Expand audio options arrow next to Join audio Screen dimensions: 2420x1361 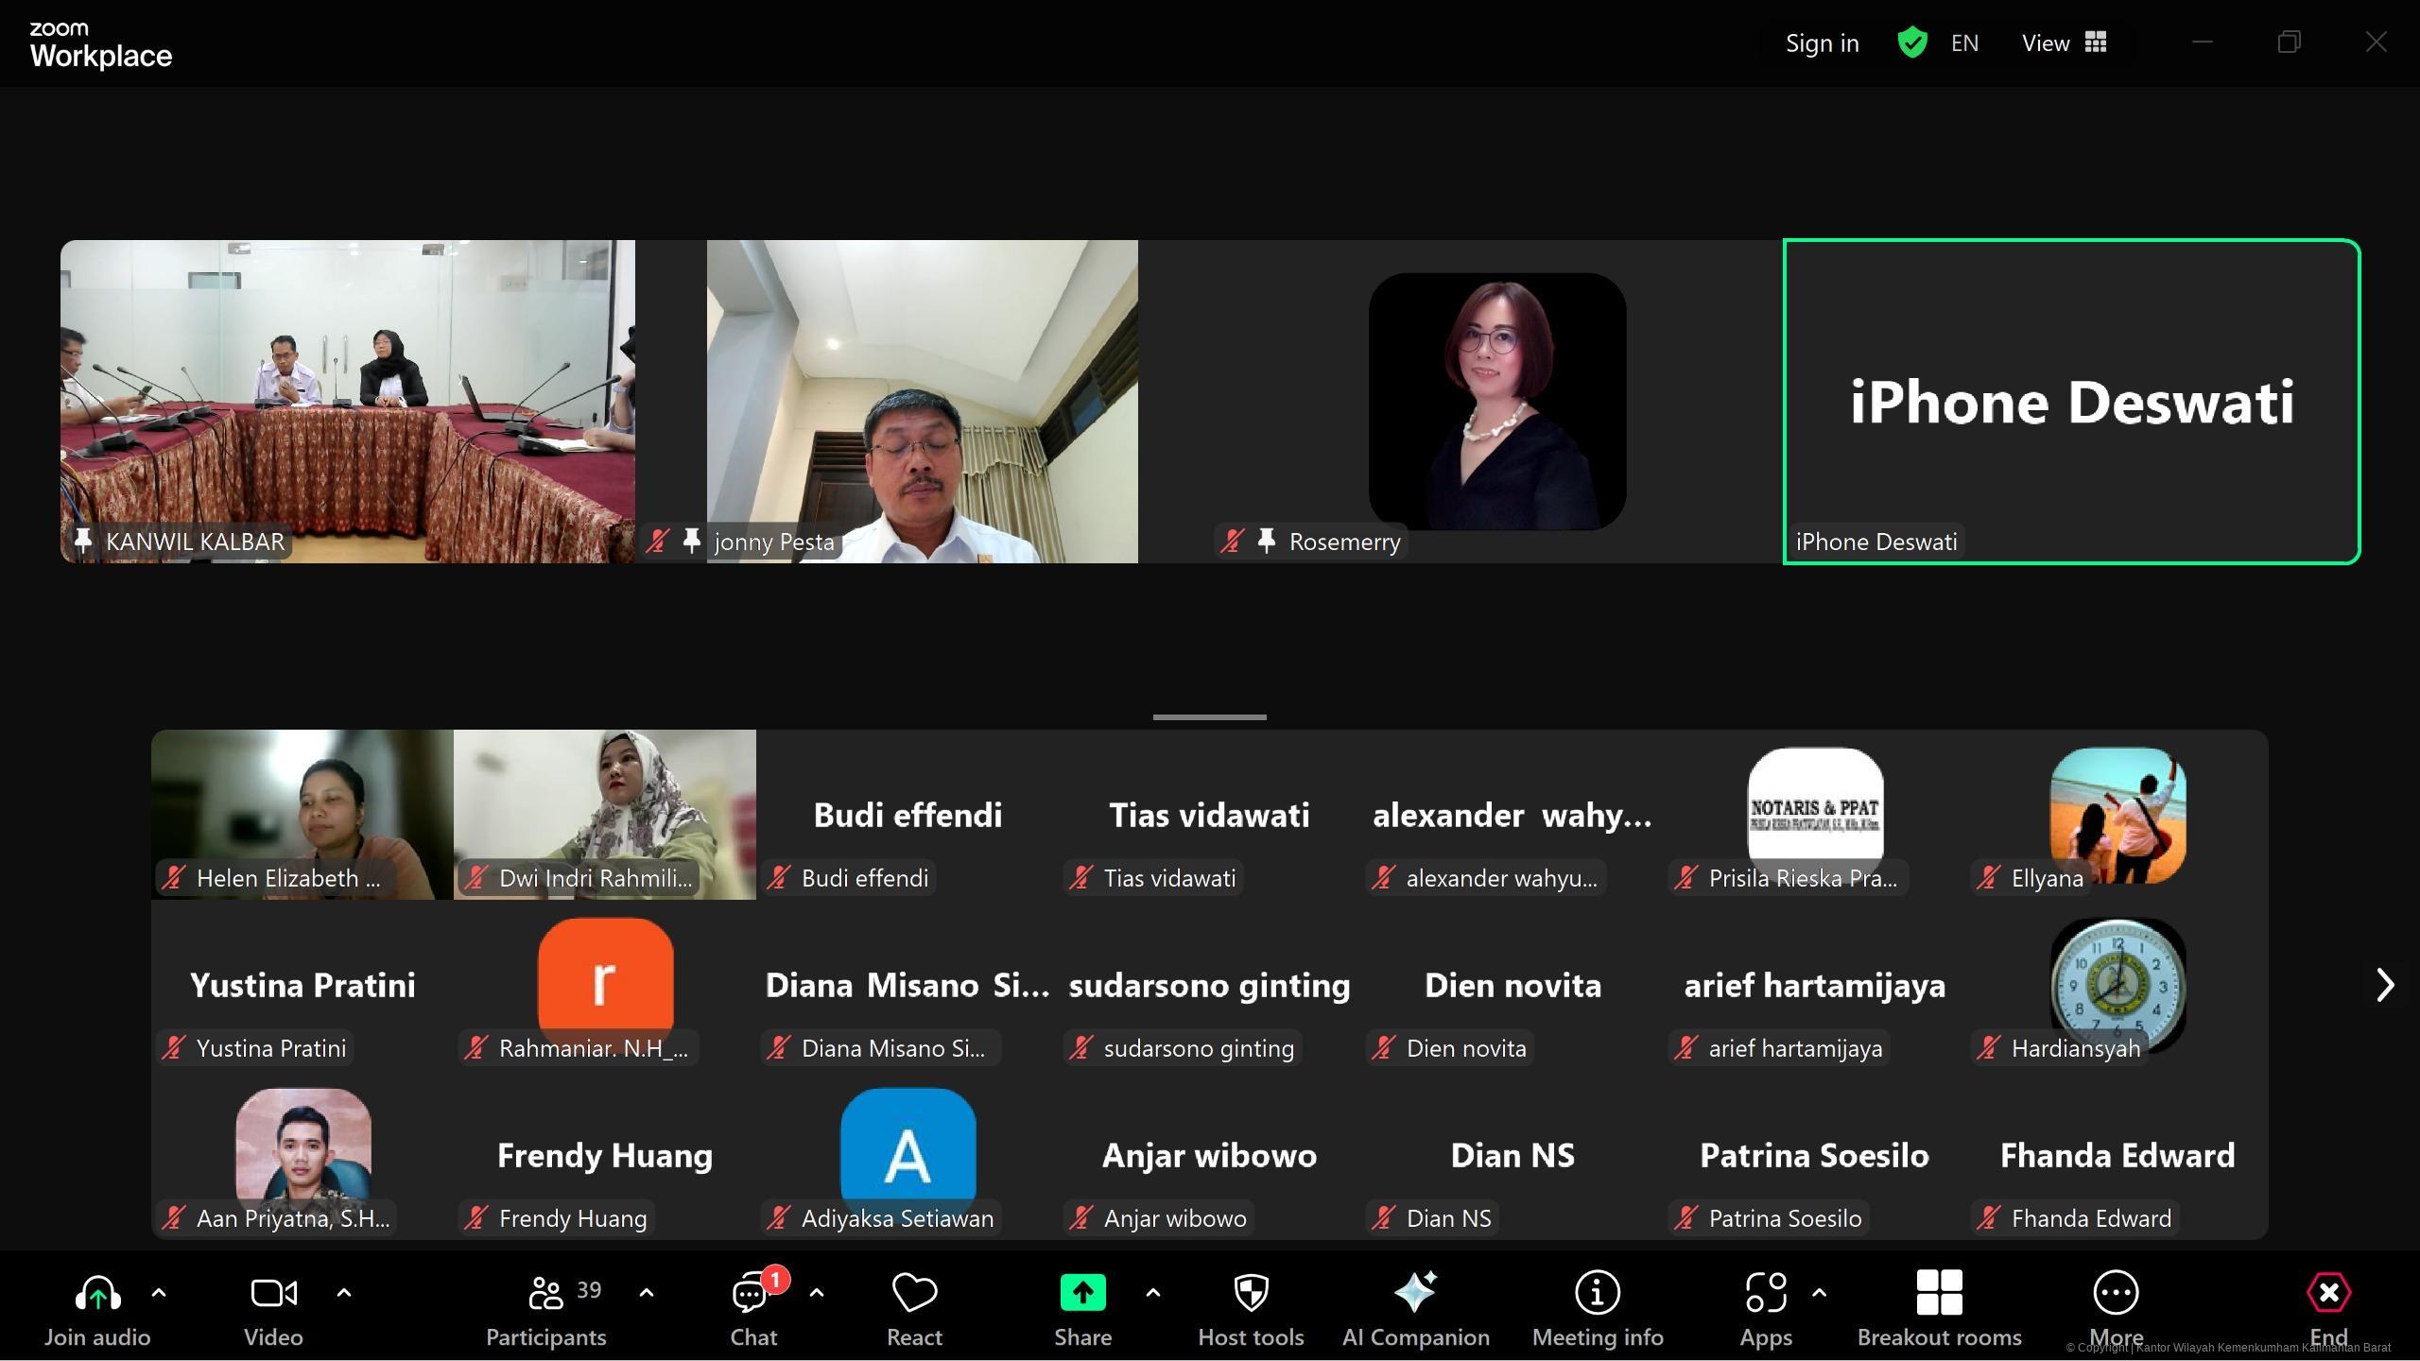[x=159, y=1292]
